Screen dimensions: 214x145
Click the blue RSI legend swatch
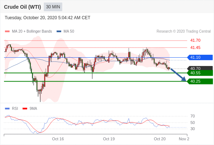pyautogui.click(x=7, y=109)
